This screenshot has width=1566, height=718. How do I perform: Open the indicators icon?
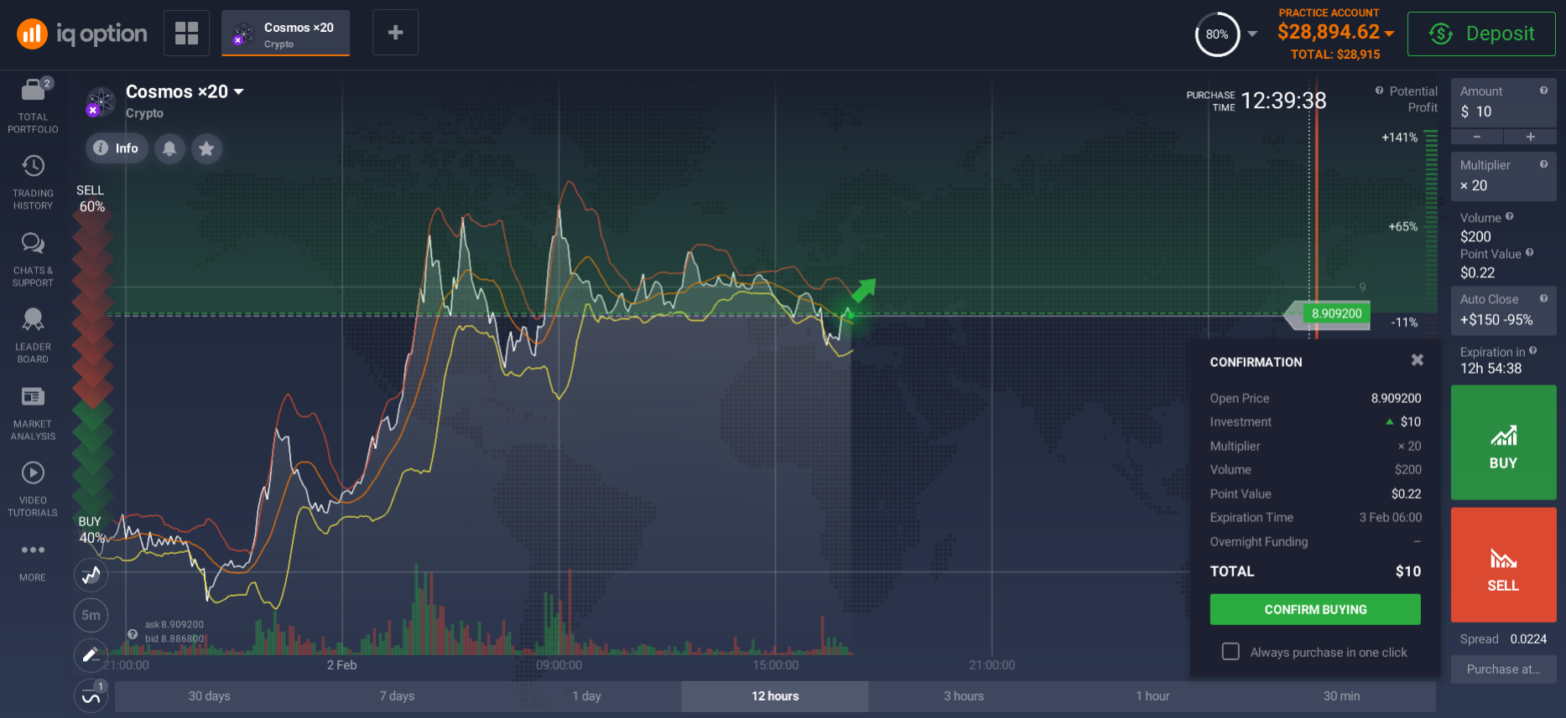point(91,695)
